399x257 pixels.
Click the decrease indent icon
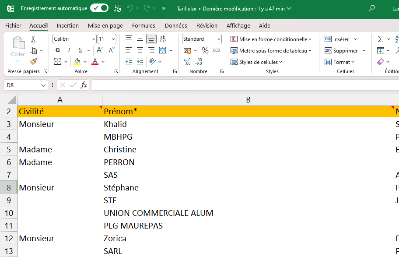click(x=129, y=62)
